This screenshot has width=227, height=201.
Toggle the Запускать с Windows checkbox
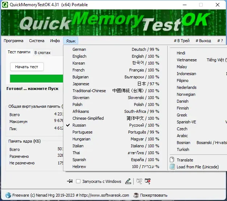point(78,181)
